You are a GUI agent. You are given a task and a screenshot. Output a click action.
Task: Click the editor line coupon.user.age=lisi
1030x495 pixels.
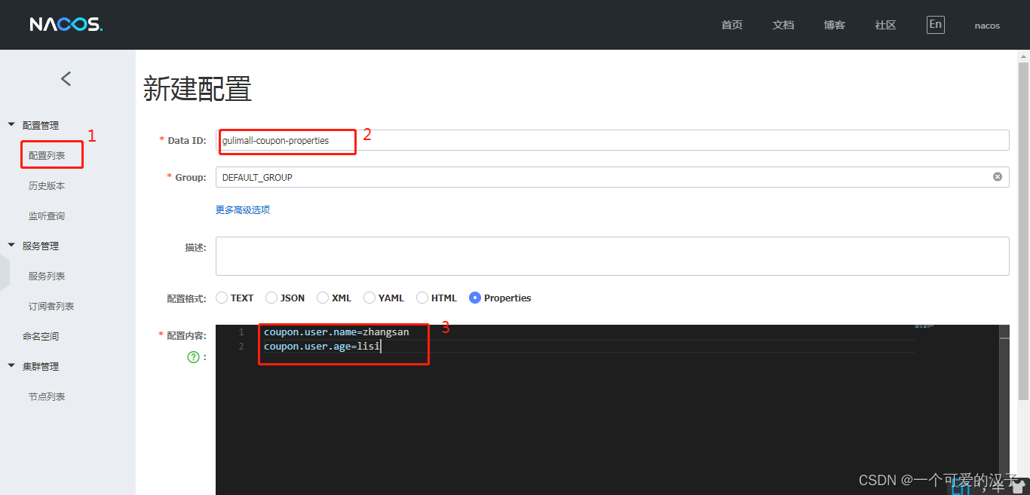pyautogui.click(x=323, y=347)
